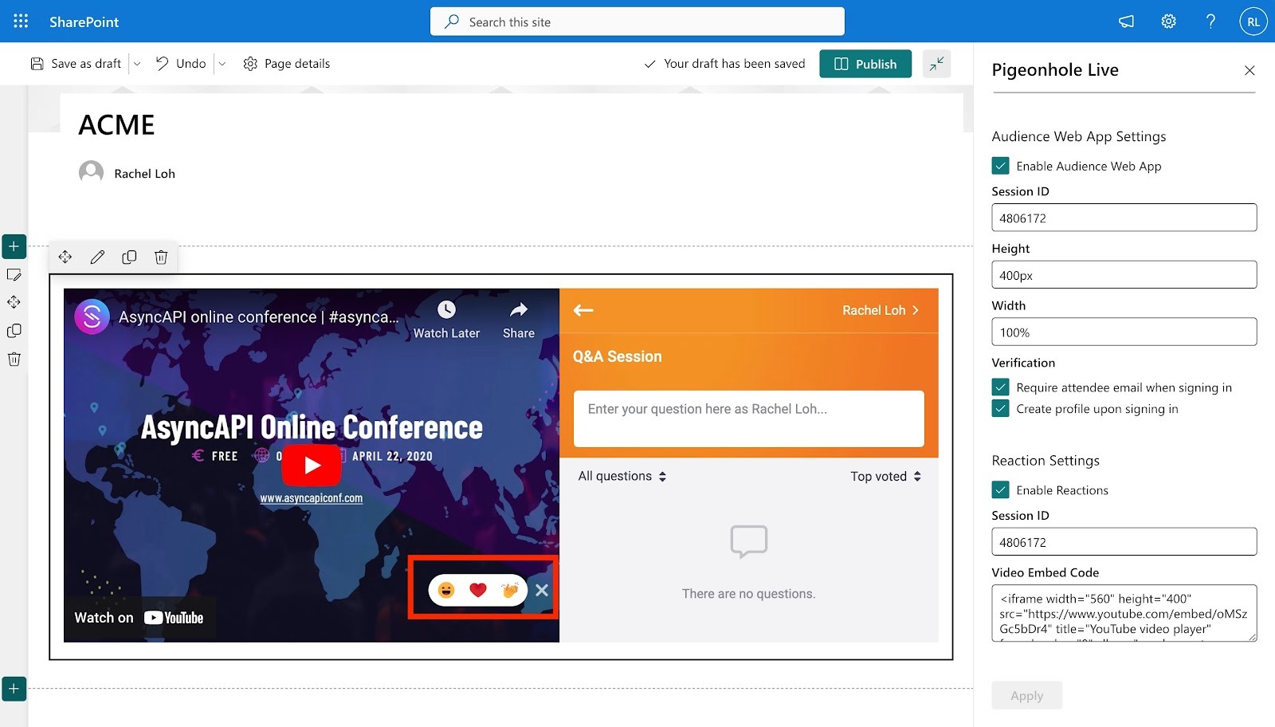Open the Undo dropdown chevron
Image resolution: width=1275 pixels, height=727 pixels.
222,63
